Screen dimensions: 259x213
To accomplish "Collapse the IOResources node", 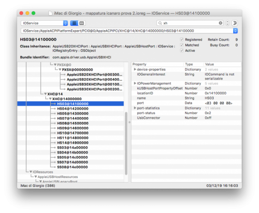I will coord(31,172).
